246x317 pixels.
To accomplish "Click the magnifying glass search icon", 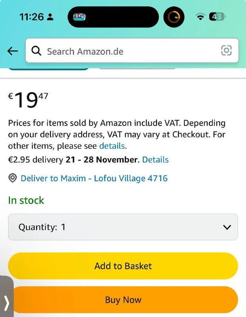I will tap(36, 51).
